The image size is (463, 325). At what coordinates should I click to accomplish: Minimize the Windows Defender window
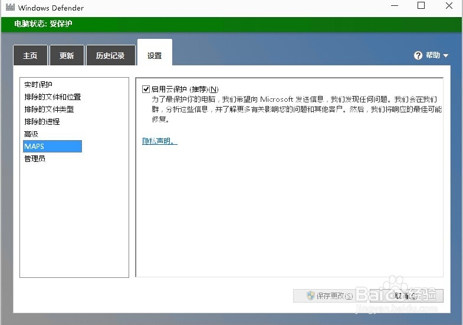(x=395, y=6)
